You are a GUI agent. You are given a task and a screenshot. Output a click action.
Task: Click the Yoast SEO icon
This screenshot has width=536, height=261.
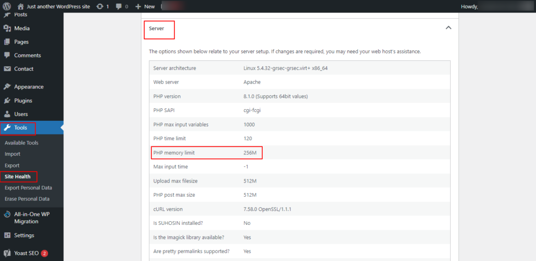click(x=7, y=253)
